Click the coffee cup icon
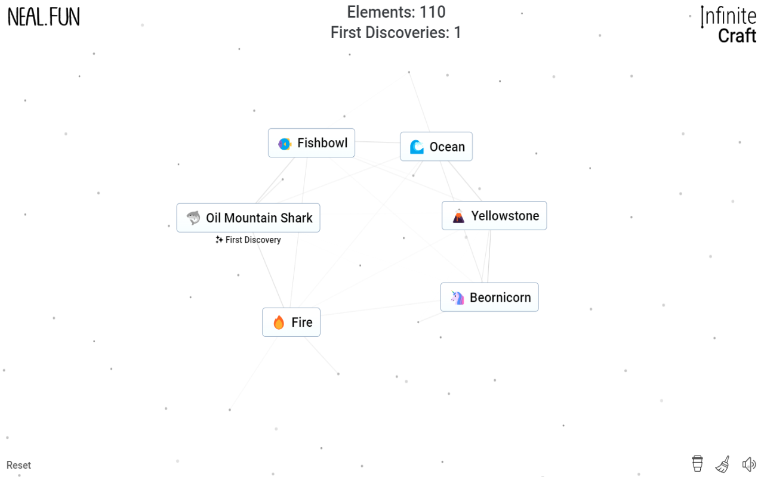 click(x=697, y=463)
